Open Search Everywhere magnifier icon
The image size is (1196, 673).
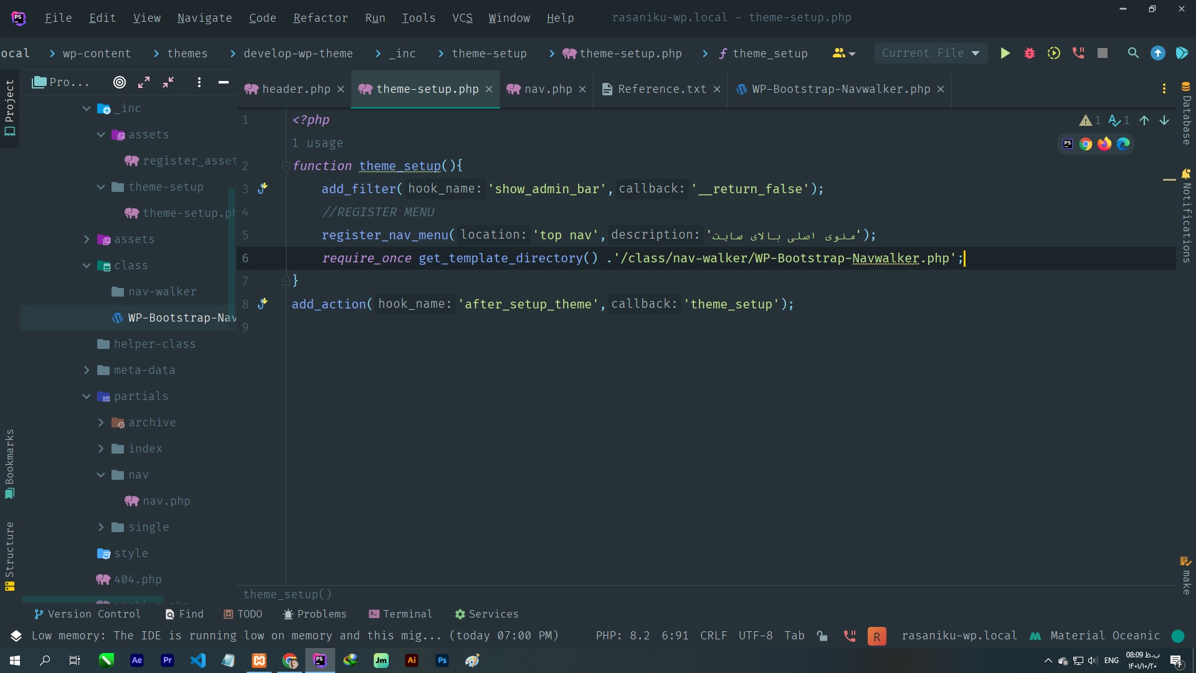coord(1134,54)
